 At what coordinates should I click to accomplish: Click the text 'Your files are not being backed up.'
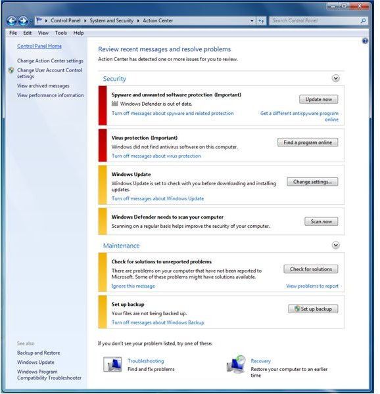pos(149,313)
